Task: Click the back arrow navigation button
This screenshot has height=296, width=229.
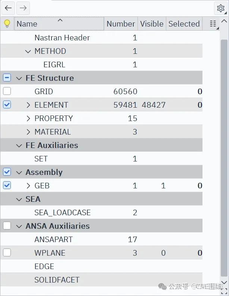Action: [8, 8]
